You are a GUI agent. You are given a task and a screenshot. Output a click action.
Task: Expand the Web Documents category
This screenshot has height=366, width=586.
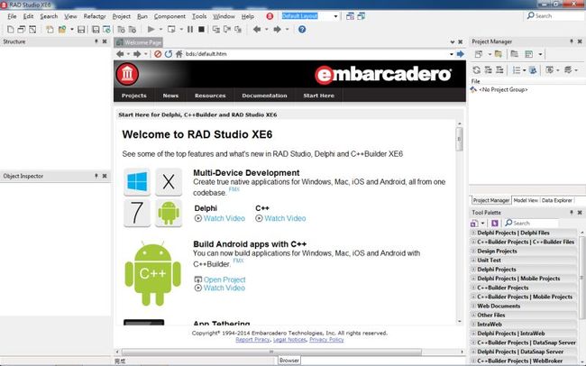(473, 306)
